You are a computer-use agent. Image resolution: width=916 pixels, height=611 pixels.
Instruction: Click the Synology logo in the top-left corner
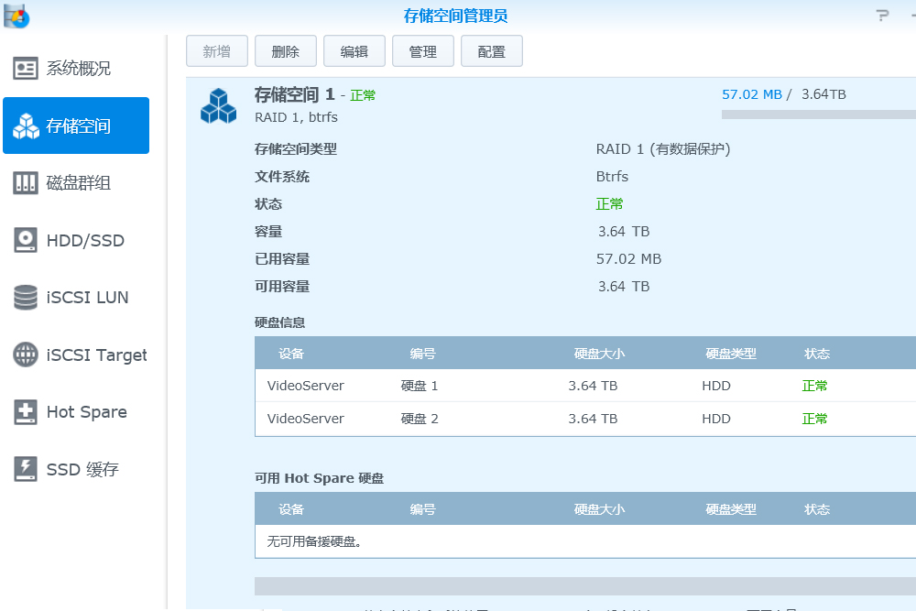pyautogui.click(x=15, y=16)
